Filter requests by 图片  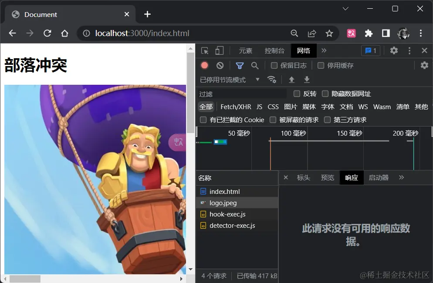pyautogui.click(x=291, y=107)
